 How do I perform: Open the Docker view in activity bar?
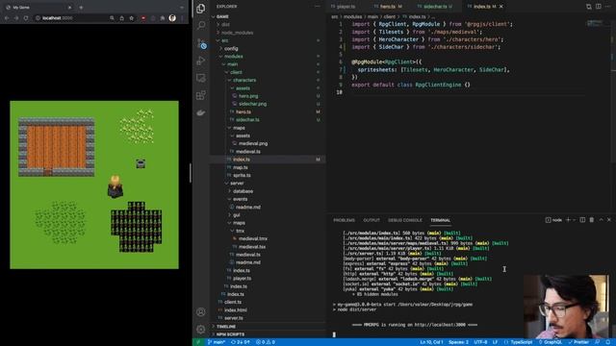[x=201, y=112]
